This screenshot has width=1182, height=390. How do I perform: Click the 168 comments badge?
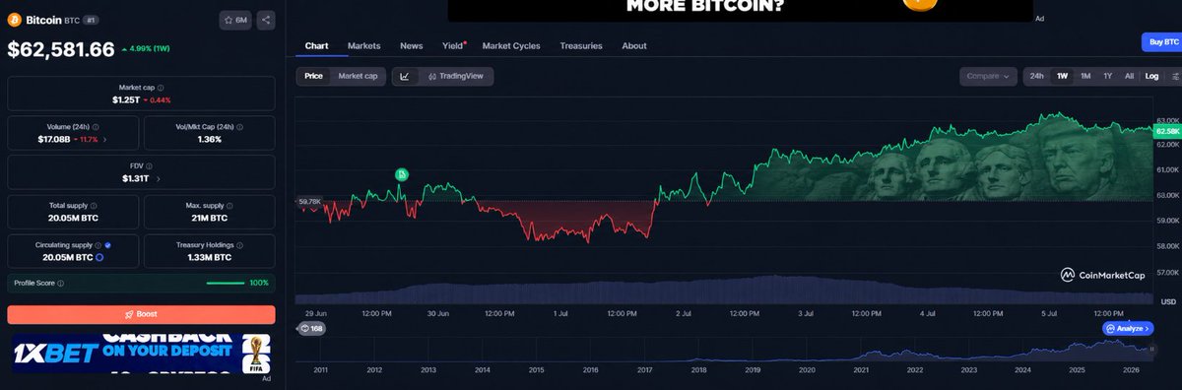[x=312, y=328]
